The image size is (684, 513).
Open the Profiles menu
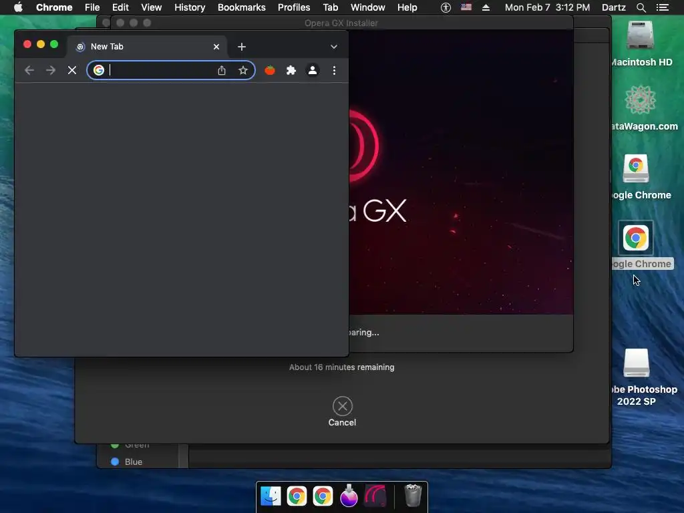click(294, 7)
